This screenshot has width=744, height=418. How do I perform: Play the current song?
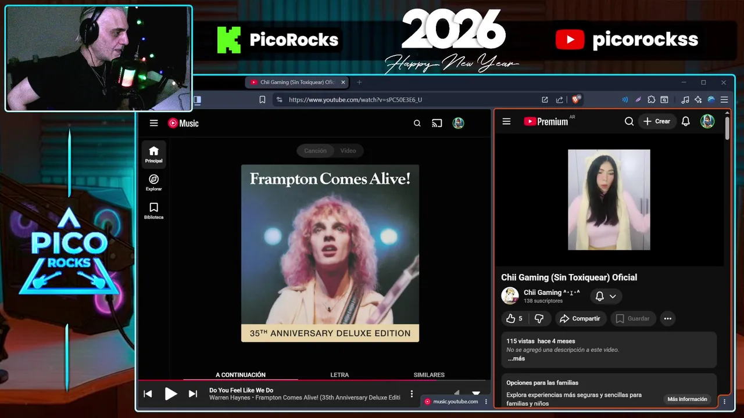170,394
